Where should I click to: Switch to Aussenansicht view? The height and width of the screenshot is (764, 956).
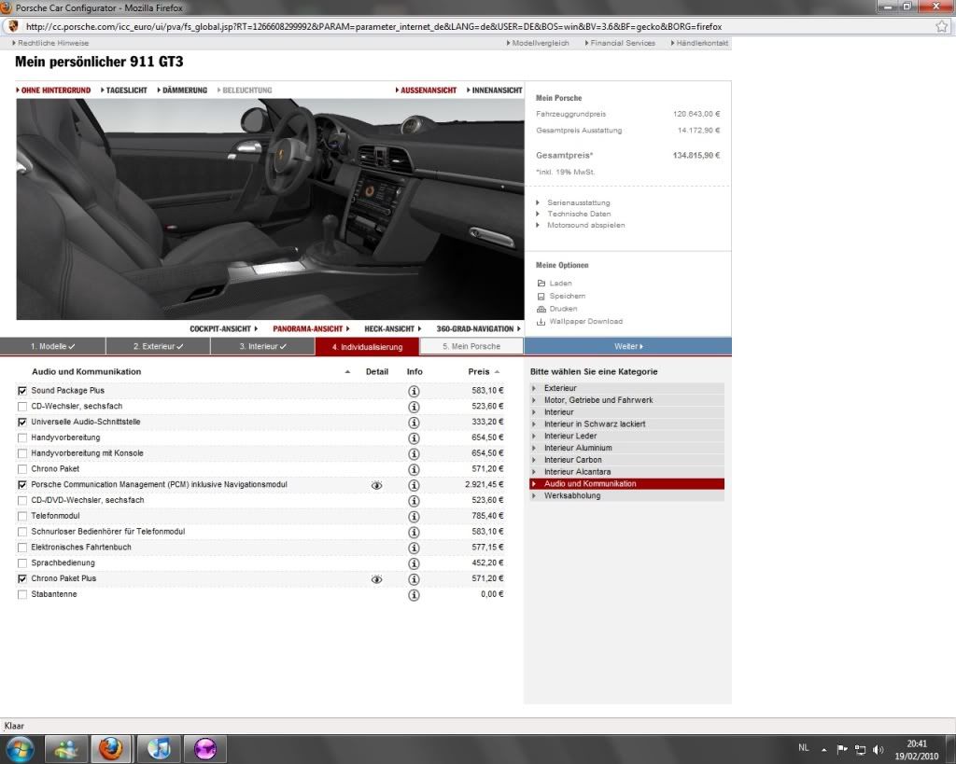coord(426,90)
